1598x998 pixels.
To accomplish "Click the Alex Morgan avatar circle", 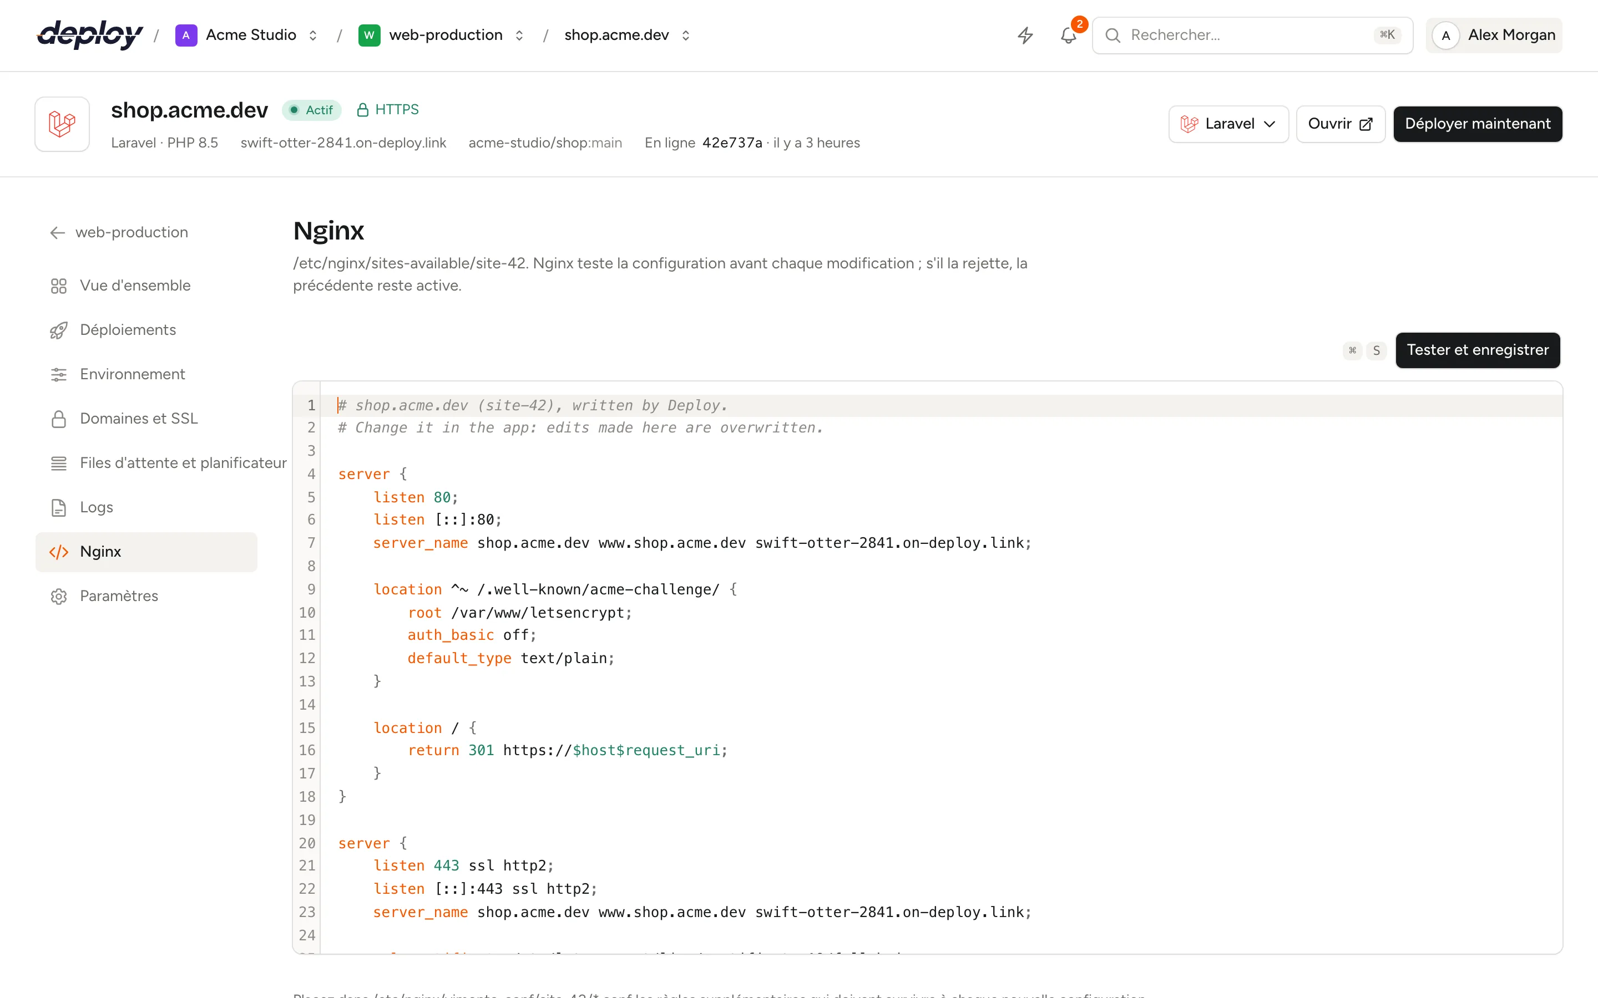I will tap(1446, 35).
